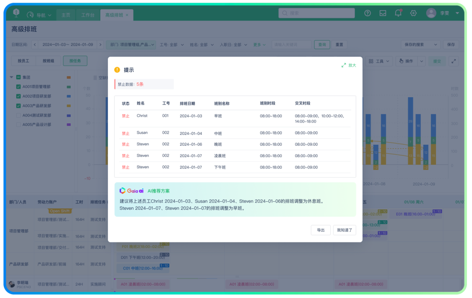Click the 提交 button
472x298 pixels.
[437, 61]
